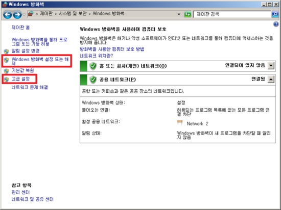Select Windows 방화벽 breadcrumb segment
Viewport: 281px width, 210px height.
click(x=108, y=14)
